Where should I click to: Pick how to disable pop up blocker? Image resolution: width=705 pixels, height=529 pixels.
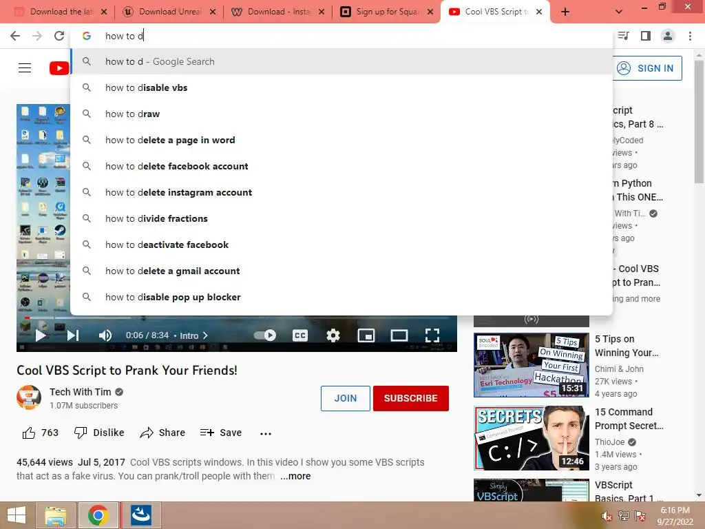click(x=341, y=297)
